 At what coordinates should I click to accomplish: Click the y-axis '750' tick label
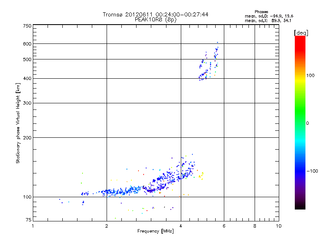27,26
